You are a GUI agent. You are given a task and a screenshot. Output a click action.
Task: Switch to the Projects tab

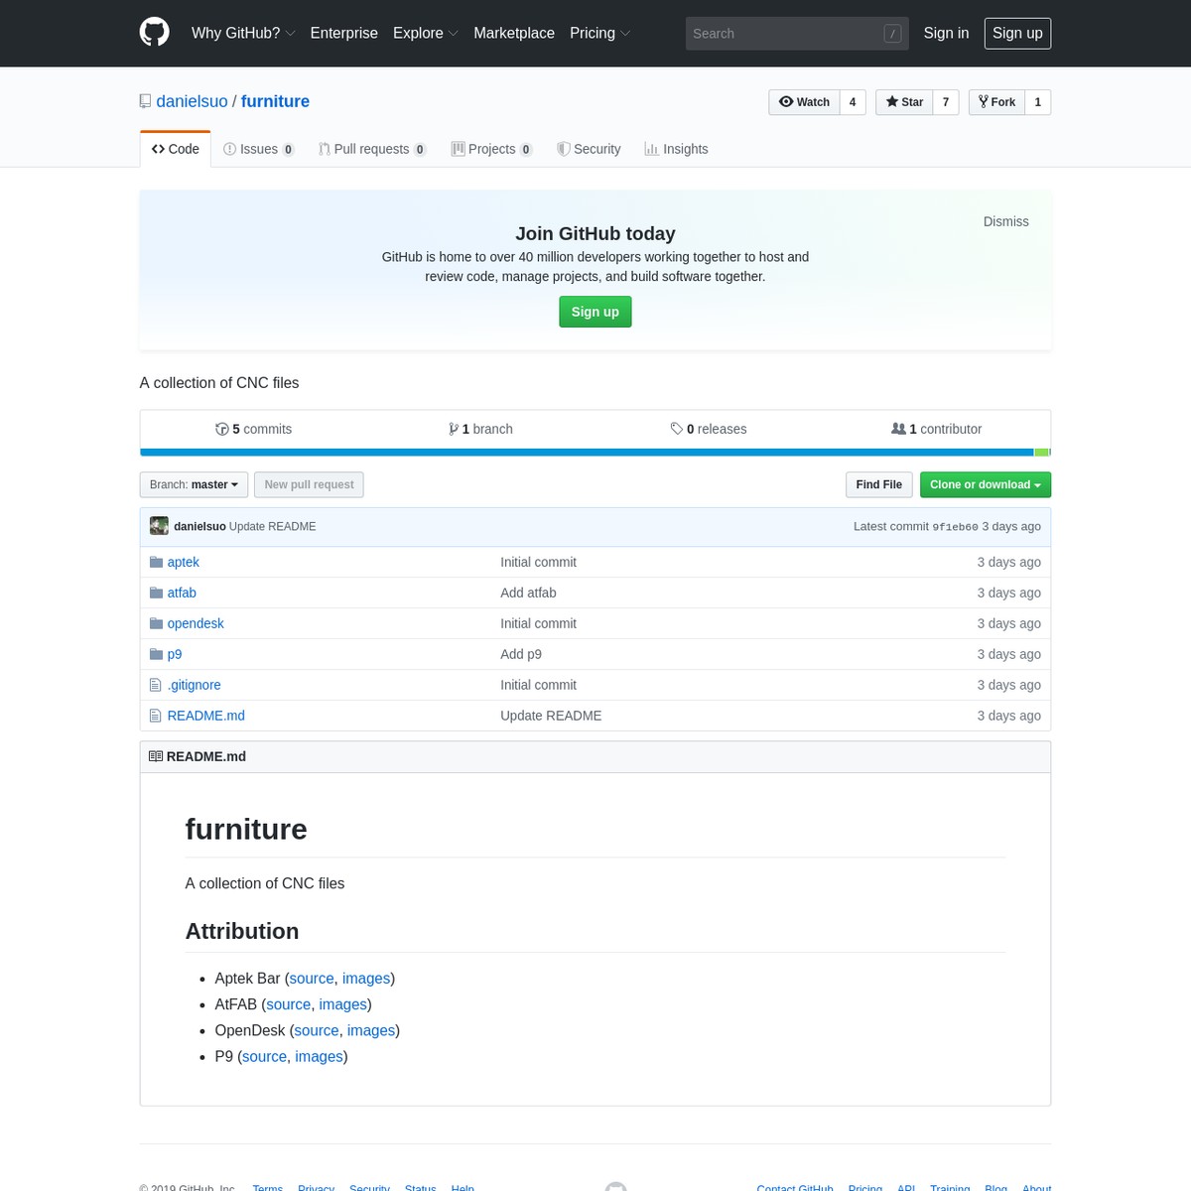(x=492, y=149)
